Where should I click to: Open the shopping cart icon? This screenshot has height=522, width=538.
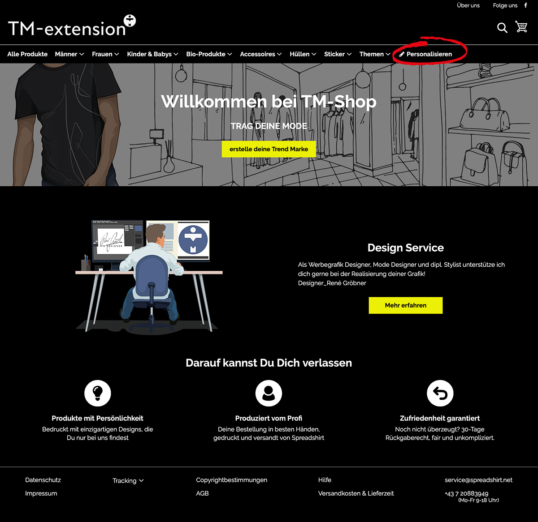click(x=521, y=27)
